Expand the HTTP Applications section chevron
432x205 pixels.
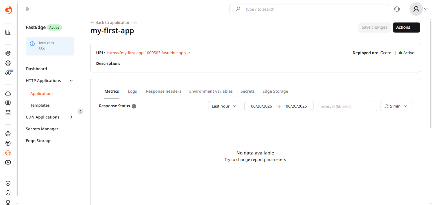[71, 81]
